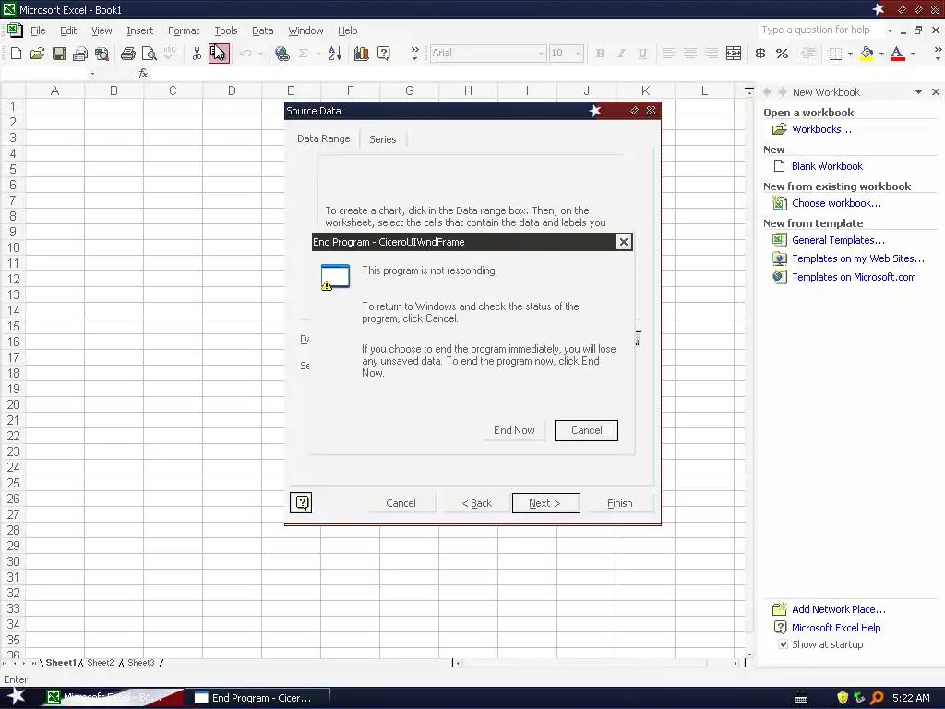Open the Data menu

click(x=262, y=30)
